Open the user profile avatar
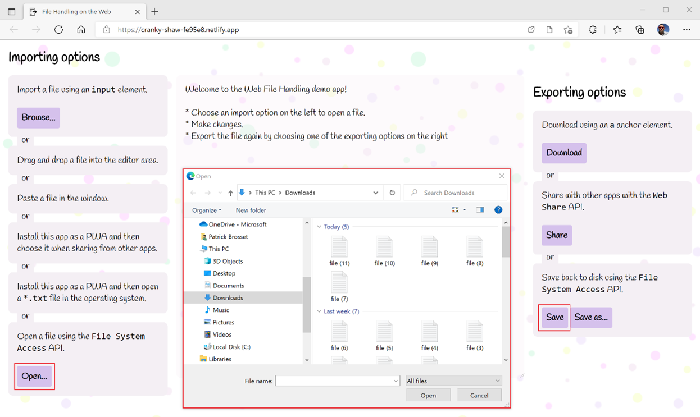The image size is (700, 417). (663, 30)
